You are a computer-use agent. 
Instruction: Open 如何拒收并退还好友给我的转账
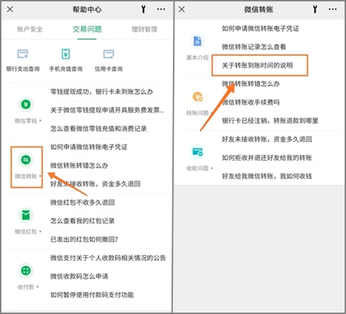click(267, 158)
